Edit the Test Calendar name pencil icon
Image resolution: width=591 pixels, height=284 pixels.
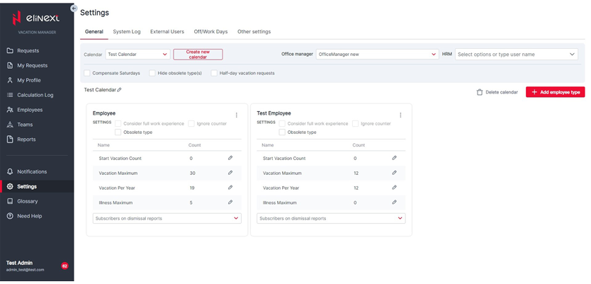tap(120, 90)
